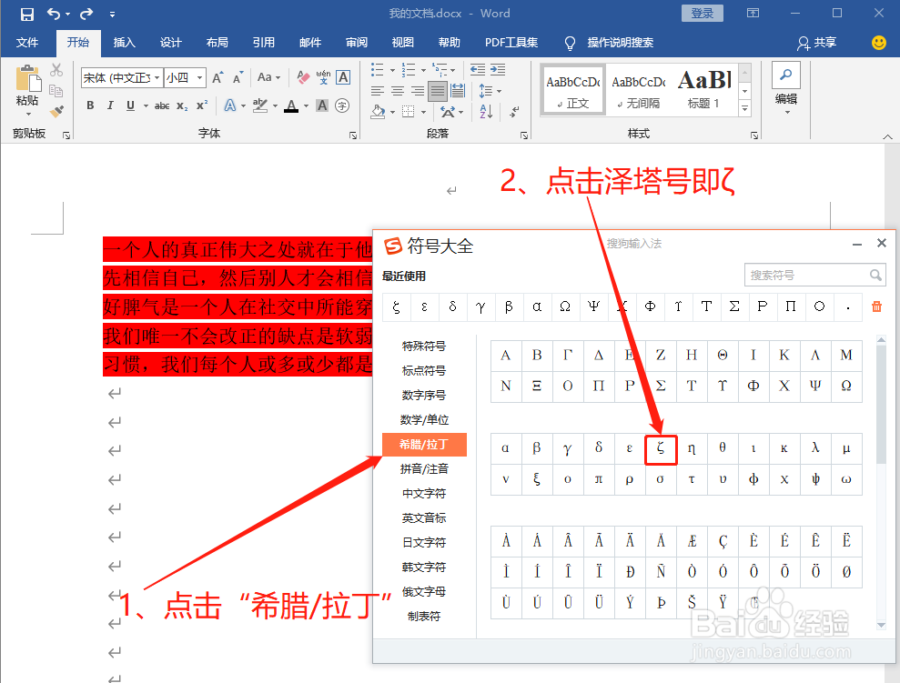The height and width of the screenshot is (683, 900).
Task: Toggle superscript formatting
Action: click(x=202, y=105)
